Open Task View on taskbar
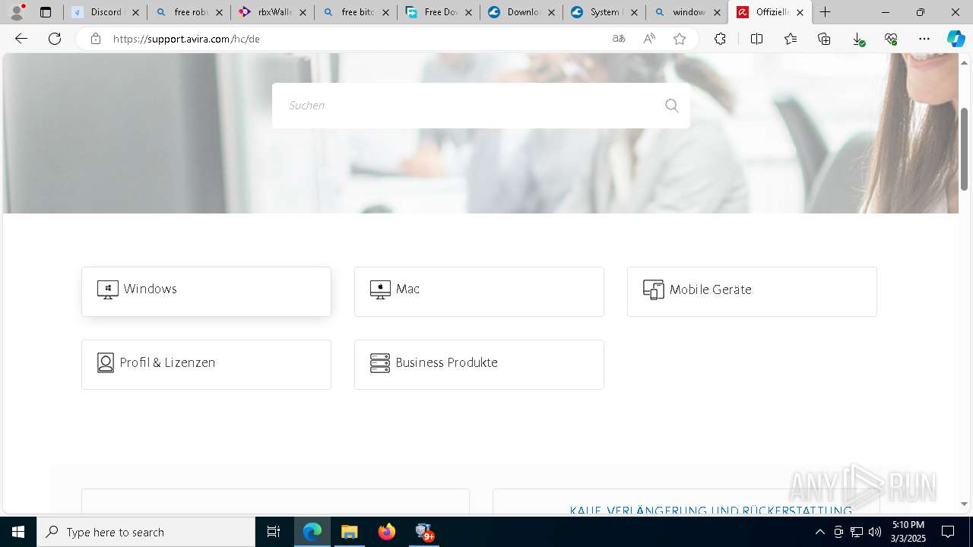The width and height of the screenshot is (973, 547). (274, 532)
